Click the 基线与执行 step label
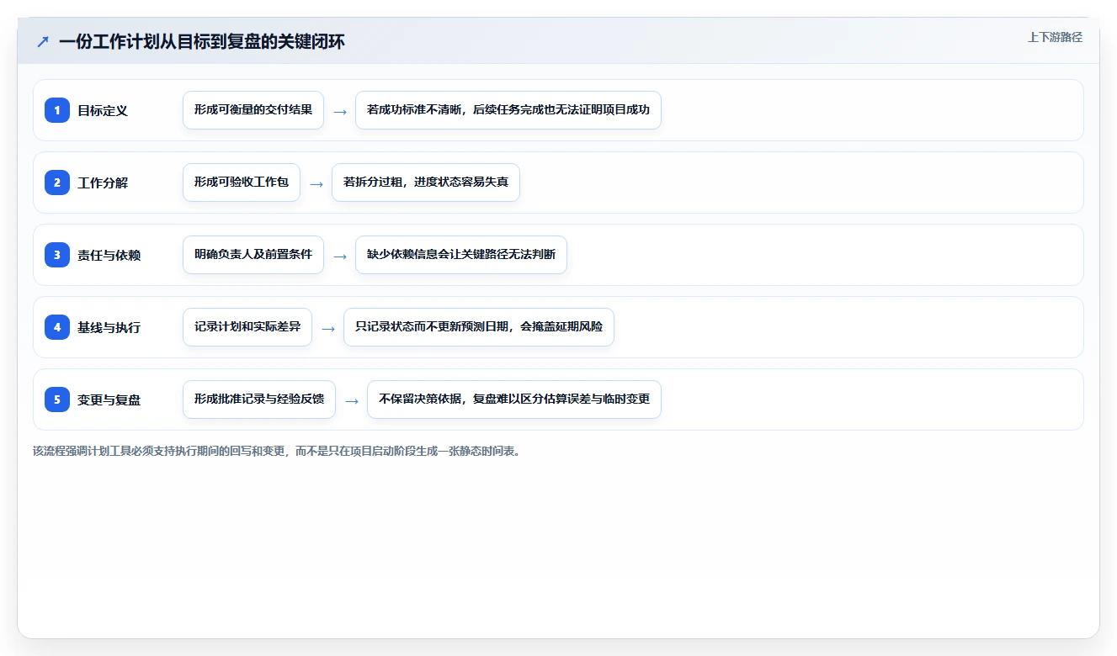The width and height of the screenshot is (1117, 656). coord(109,327)
